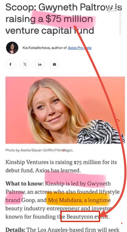127x232 pixels.
Task: Click the photo credit caption
Action: [39, 150]
